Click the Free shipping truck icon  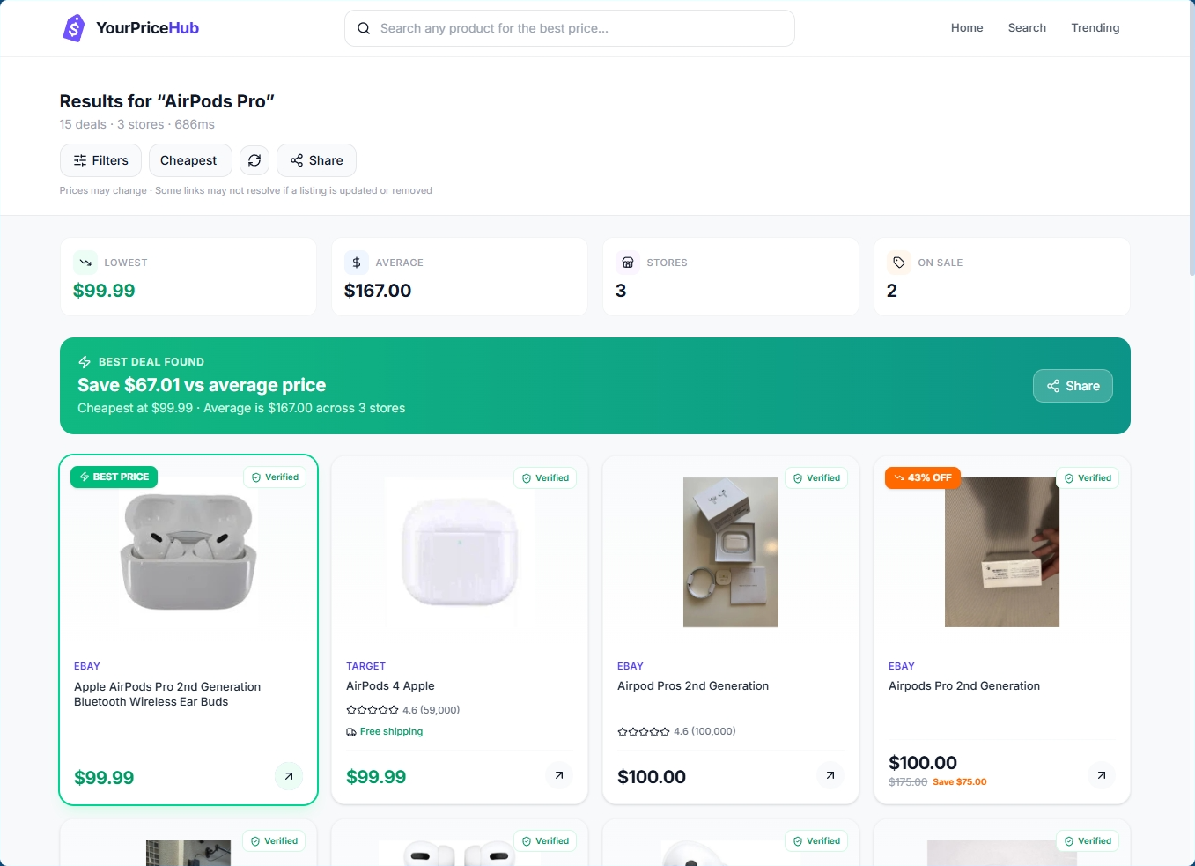[352, 731]
